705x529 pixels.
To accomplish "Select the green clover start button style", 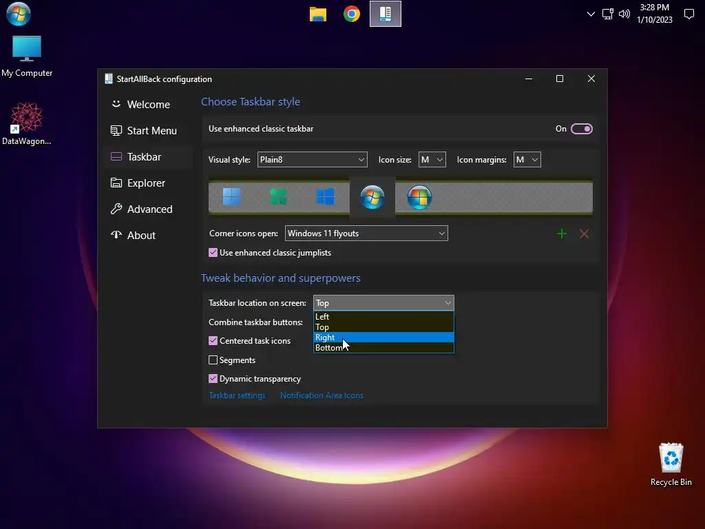I will point(278,197).
